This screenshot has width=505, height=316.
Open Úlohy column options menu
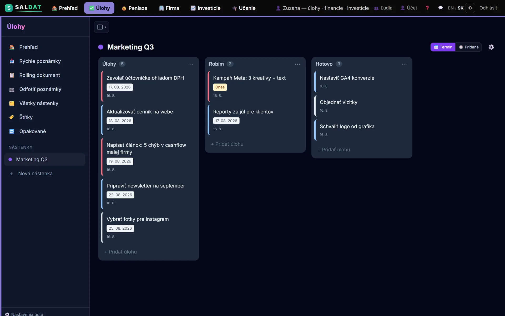coord(191,64)
